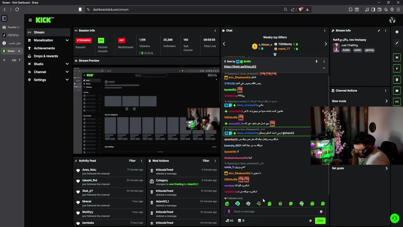Click the Stream info pencil edit icon
Screen dimensions: 403x227
coord(379,31)
